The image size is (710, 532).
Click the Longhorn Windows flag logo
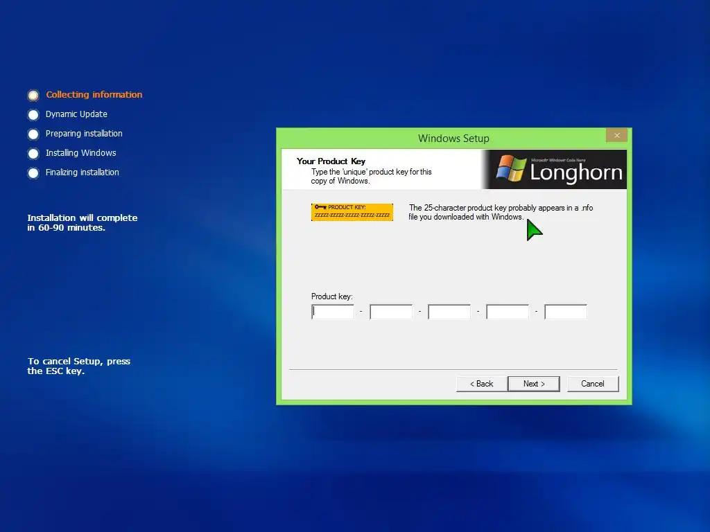coord(511,168)
